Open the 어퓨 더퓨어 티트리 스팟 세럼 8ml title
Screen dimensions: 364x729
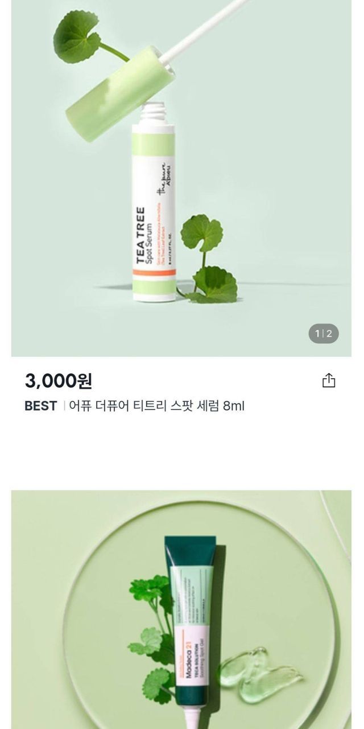[156, 406]
